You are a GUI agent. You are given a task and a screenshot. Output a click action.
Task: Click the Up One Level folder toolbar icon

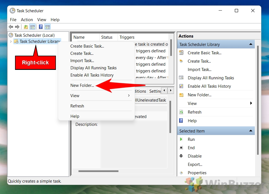(x=26, y=27)
